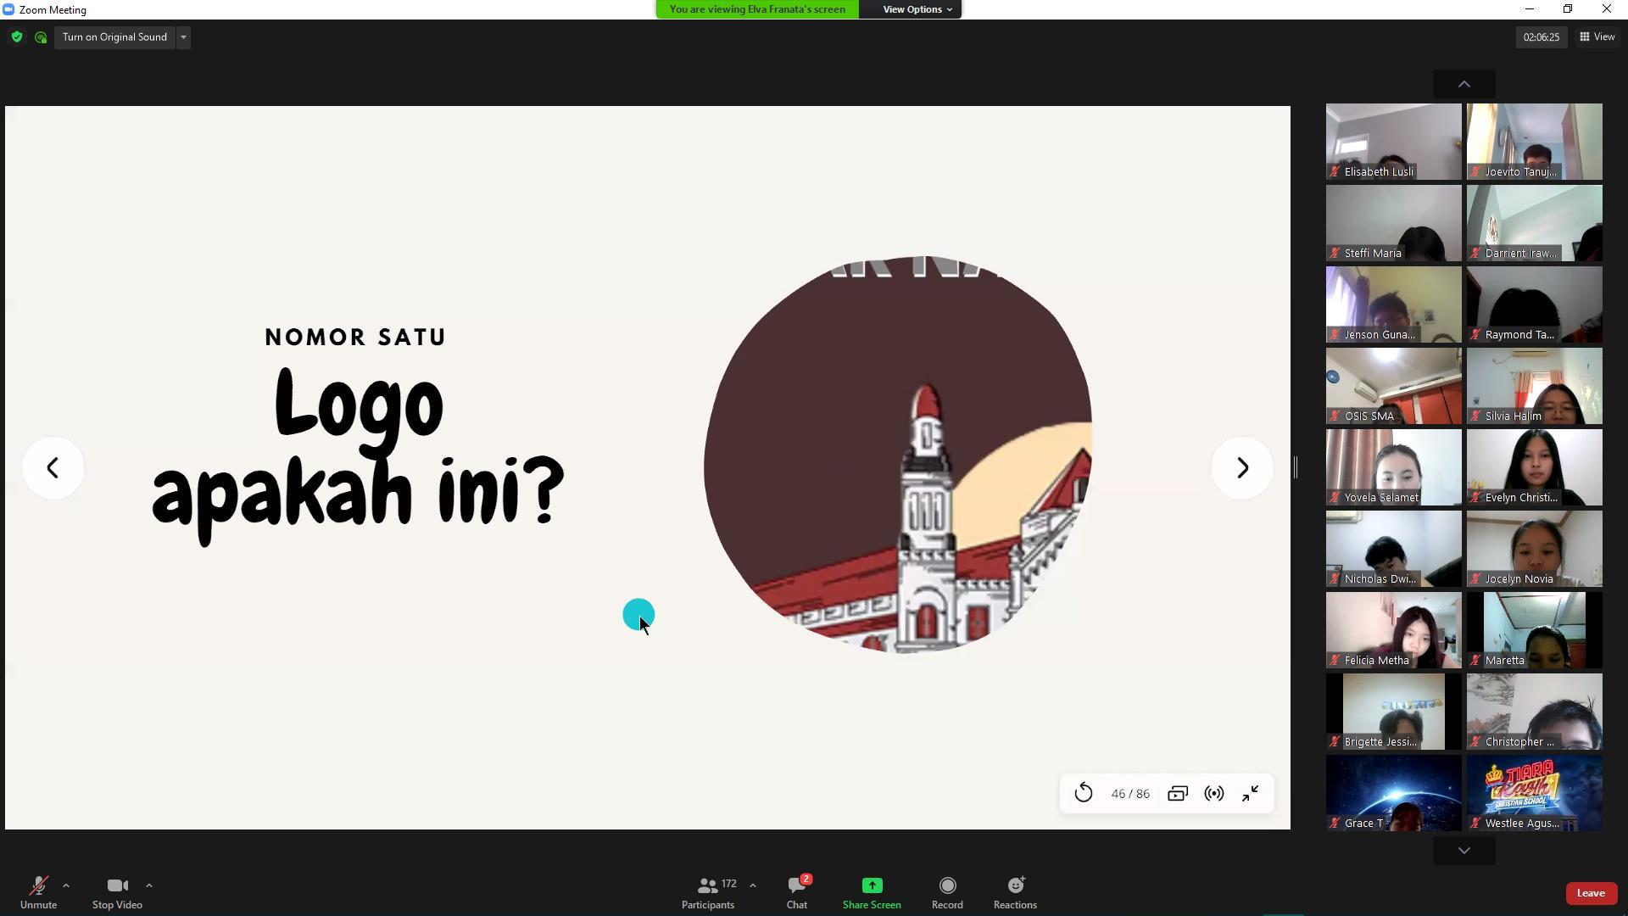
Task: Select Maretta video thumbnail
Action: 1534,630
